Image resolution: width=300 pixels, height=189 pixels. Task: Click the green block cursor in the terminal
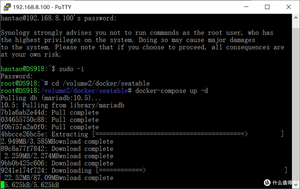pos(2,185)
